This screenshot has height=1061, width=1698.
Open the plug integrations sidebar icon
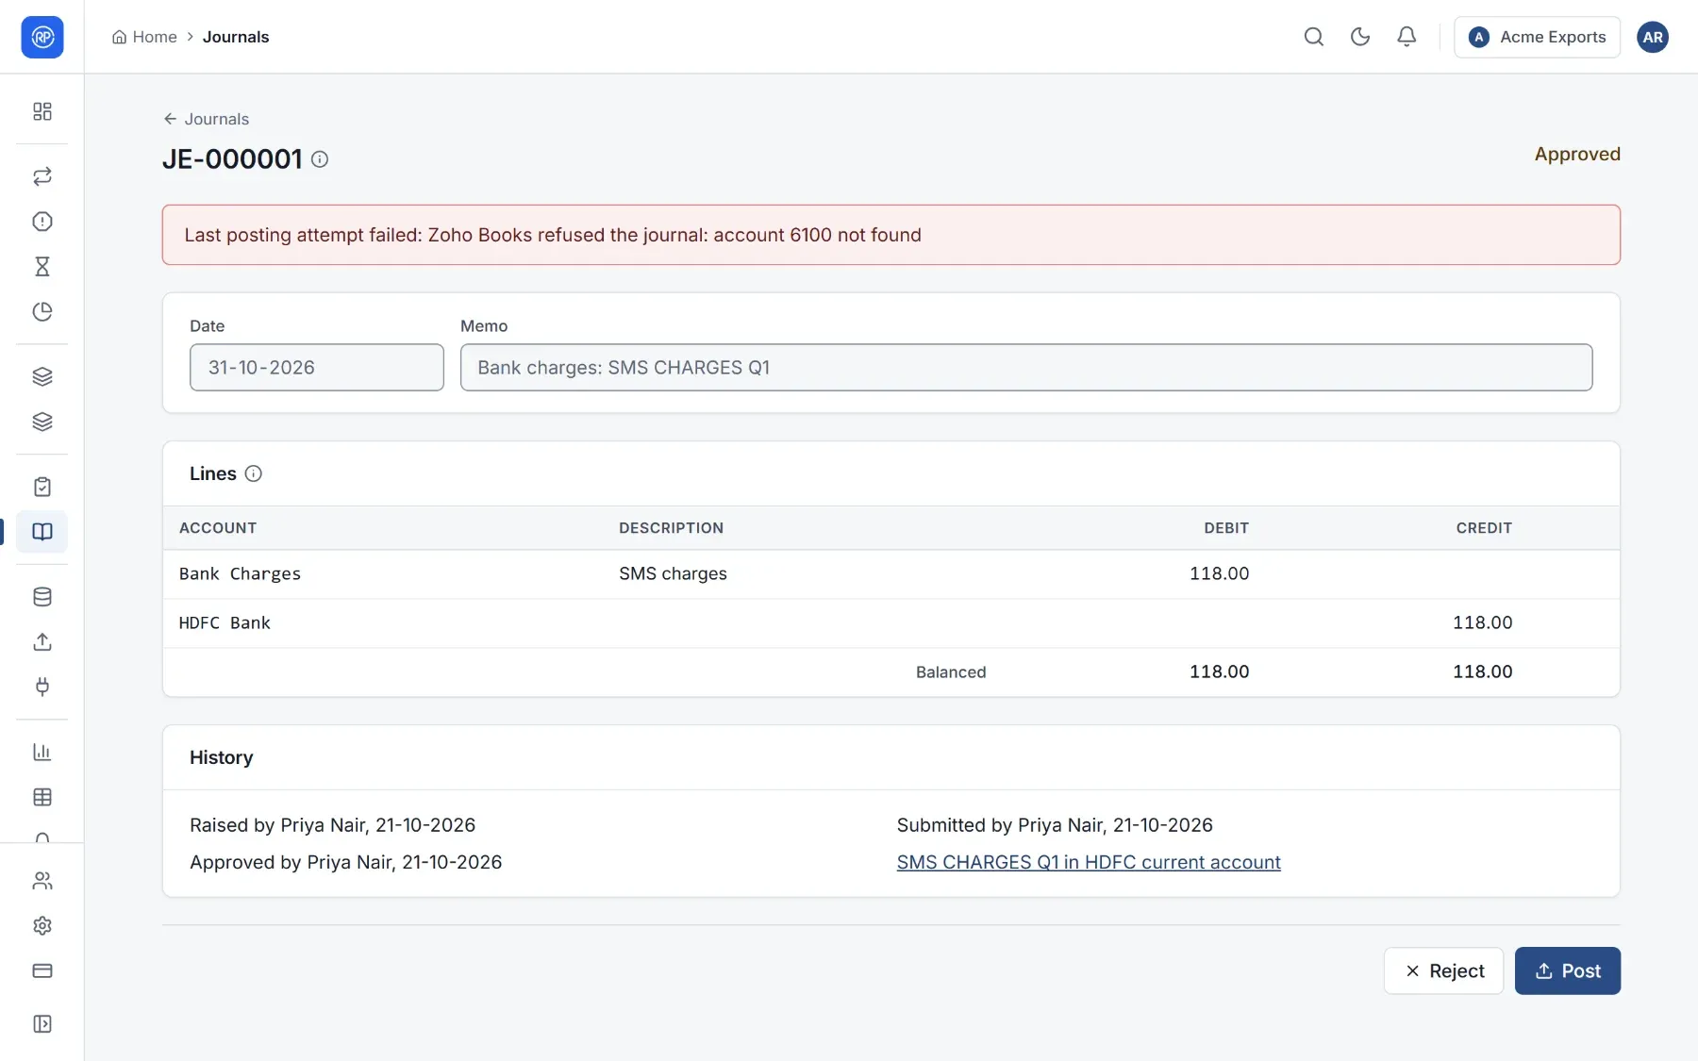[x=42, y=687]
